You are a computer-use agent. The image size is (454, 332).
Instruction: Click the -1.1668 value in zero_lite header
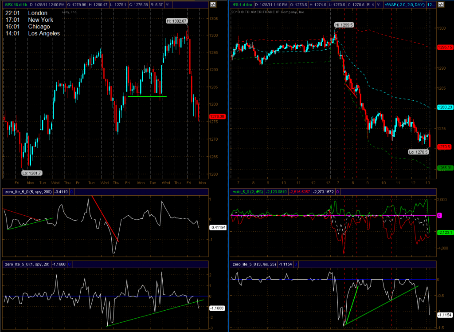coord(59,264)
